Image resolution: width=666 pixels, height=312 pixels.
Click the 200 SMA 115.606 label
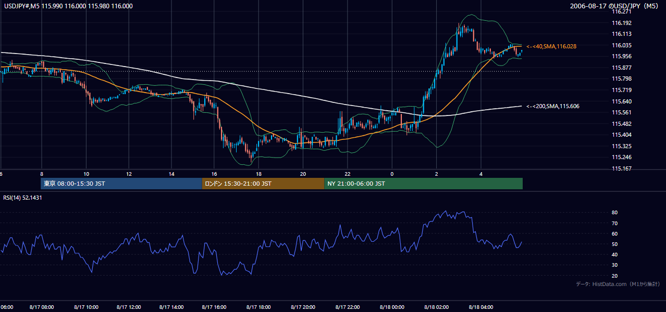tap(552, 107)
